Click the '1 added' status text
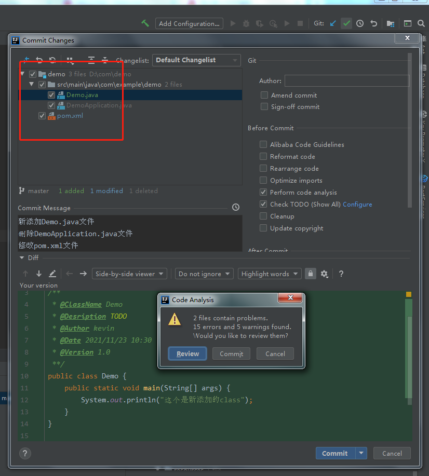The width and height of the screenshot is (429, 476). coord(71,191)
